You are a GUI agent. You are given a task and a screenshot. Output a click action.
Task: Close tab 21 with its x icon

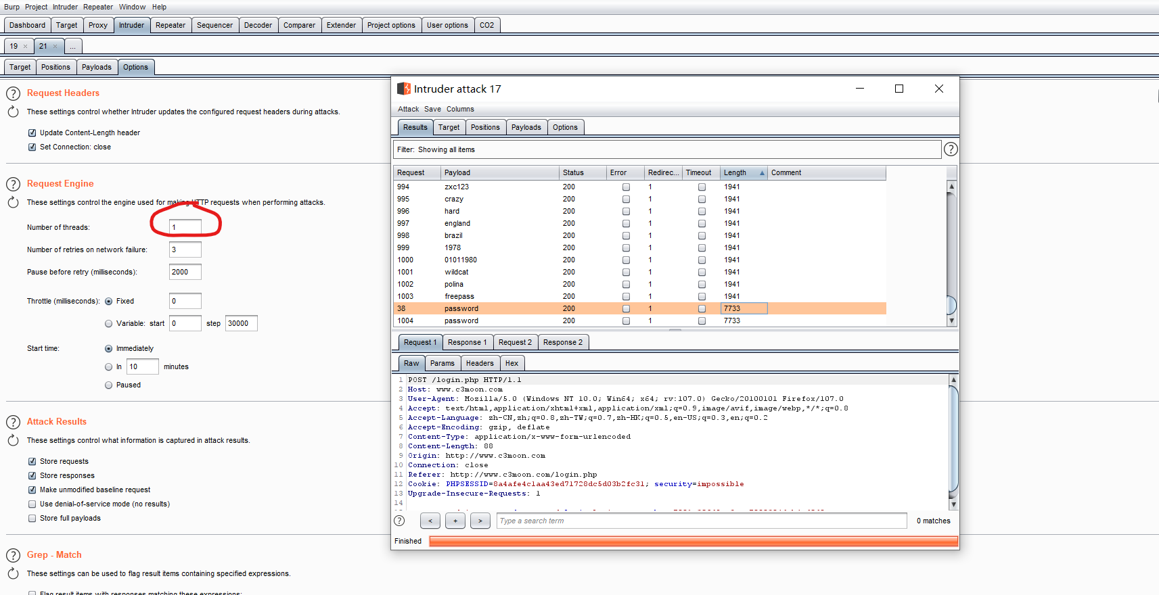click(x=55, y=47)
